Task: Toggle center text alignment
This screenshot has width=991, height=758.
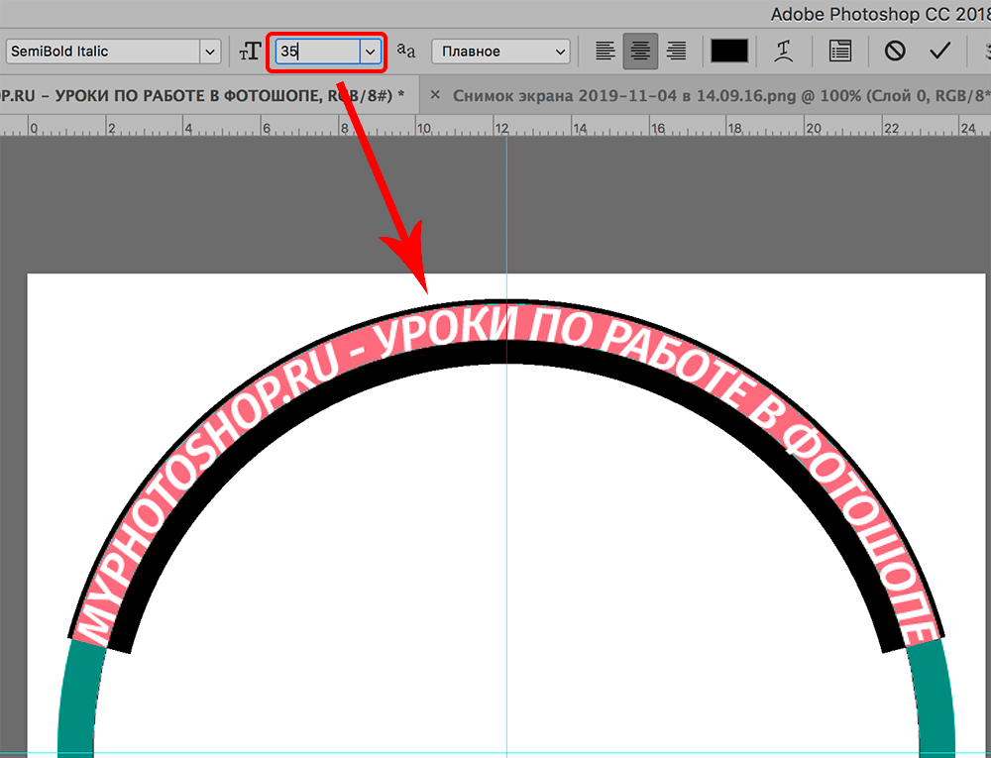Action: click(640, 52)
